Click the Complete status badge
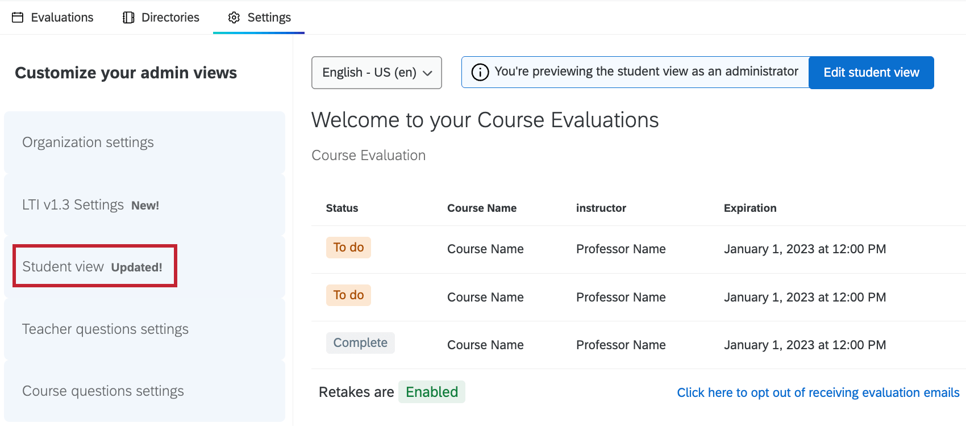This screenshot has width=966, height=427. (360, 343)
